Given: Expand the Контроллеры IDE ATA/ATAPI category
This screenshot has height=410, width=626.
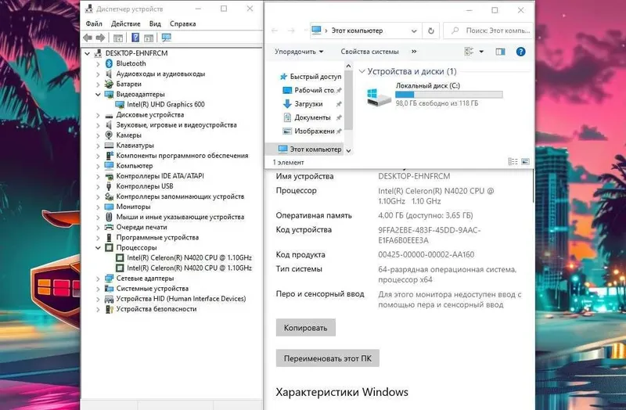Looking at the screenshot, I should coord(98,176).
